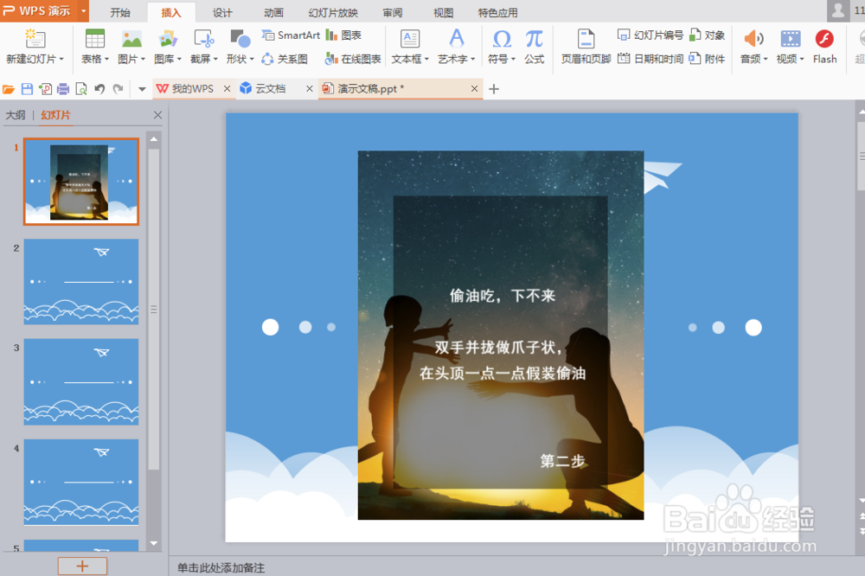Switch to the 设计 ribbon tab
This screenshot has width=865, height=576.
point(222,13)
